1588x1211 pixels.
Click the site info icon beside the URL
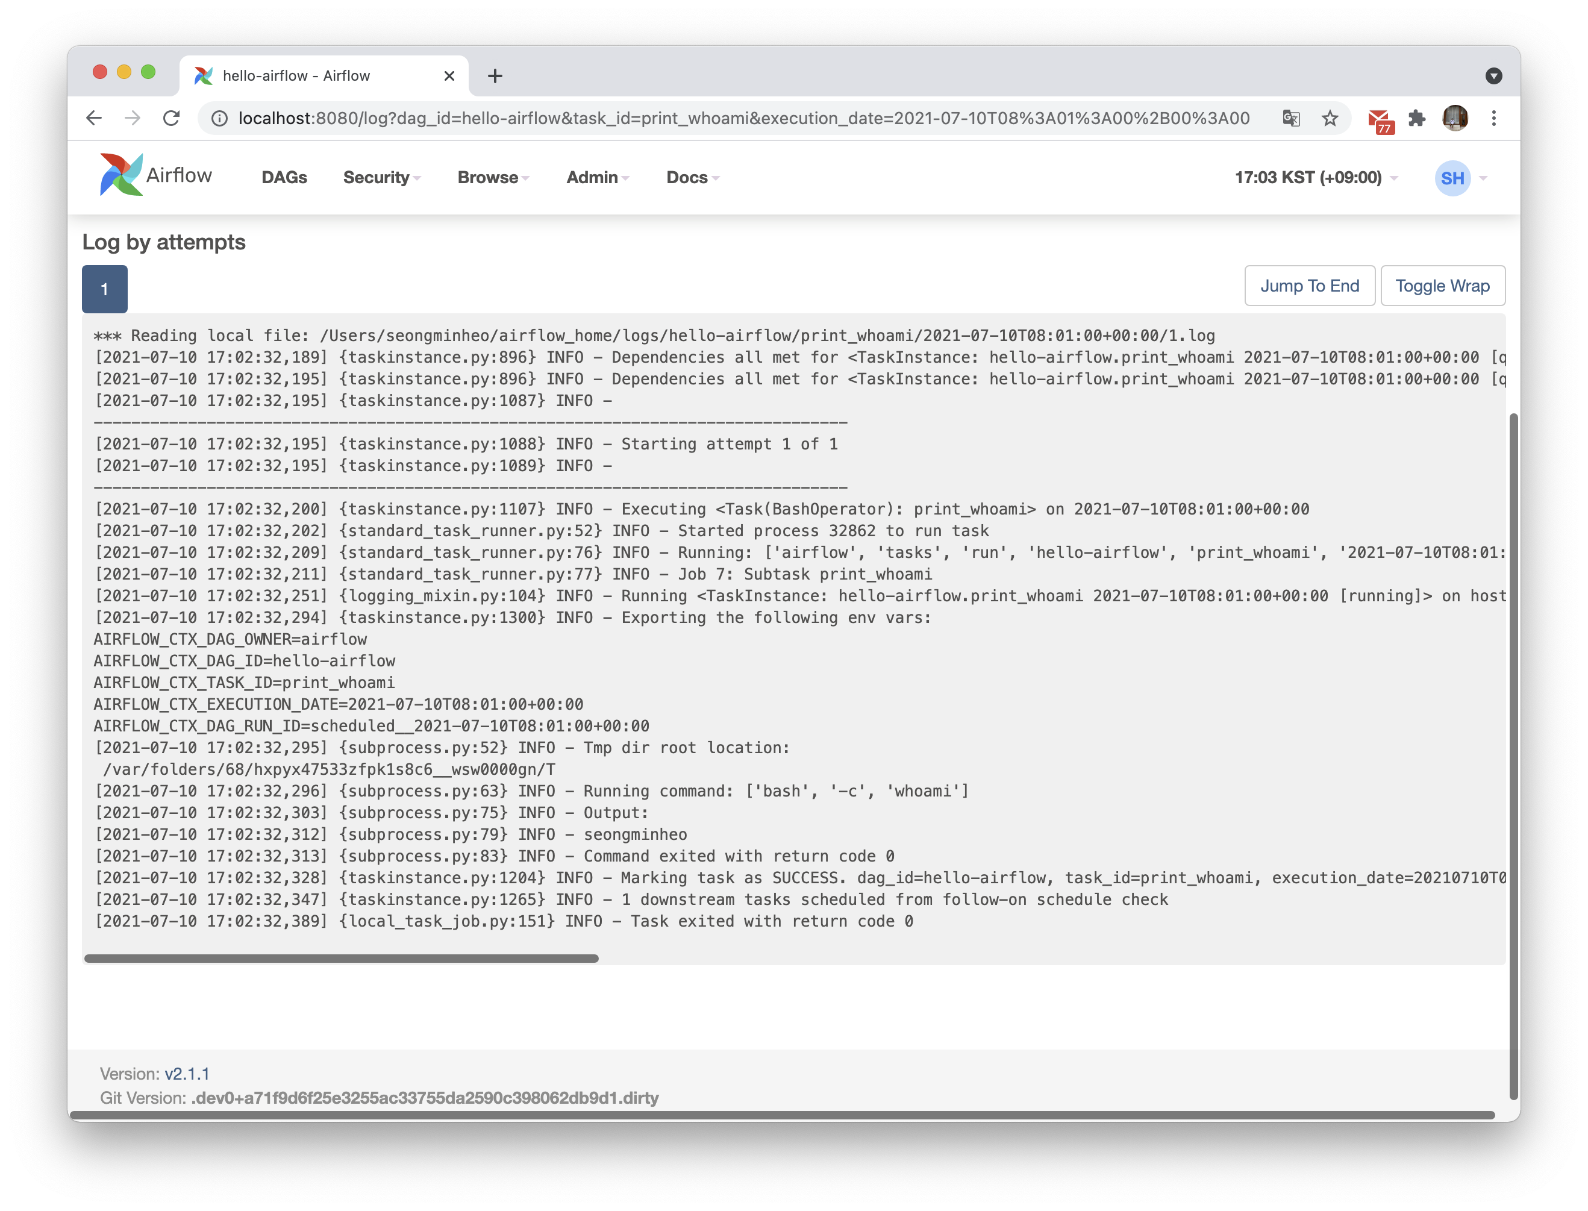pyautogui.click(x=219, y=118)
